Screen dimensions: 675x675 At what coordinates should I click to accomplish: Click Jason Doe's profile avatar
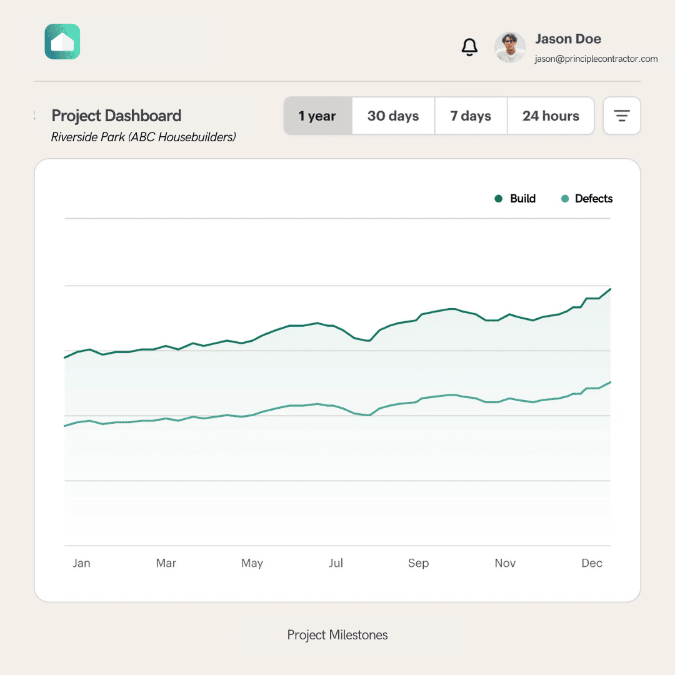tap(509, 47)
